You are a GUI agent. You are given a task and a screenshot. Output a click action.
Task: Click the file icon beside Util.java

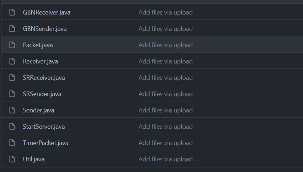[x=12, y=159]
